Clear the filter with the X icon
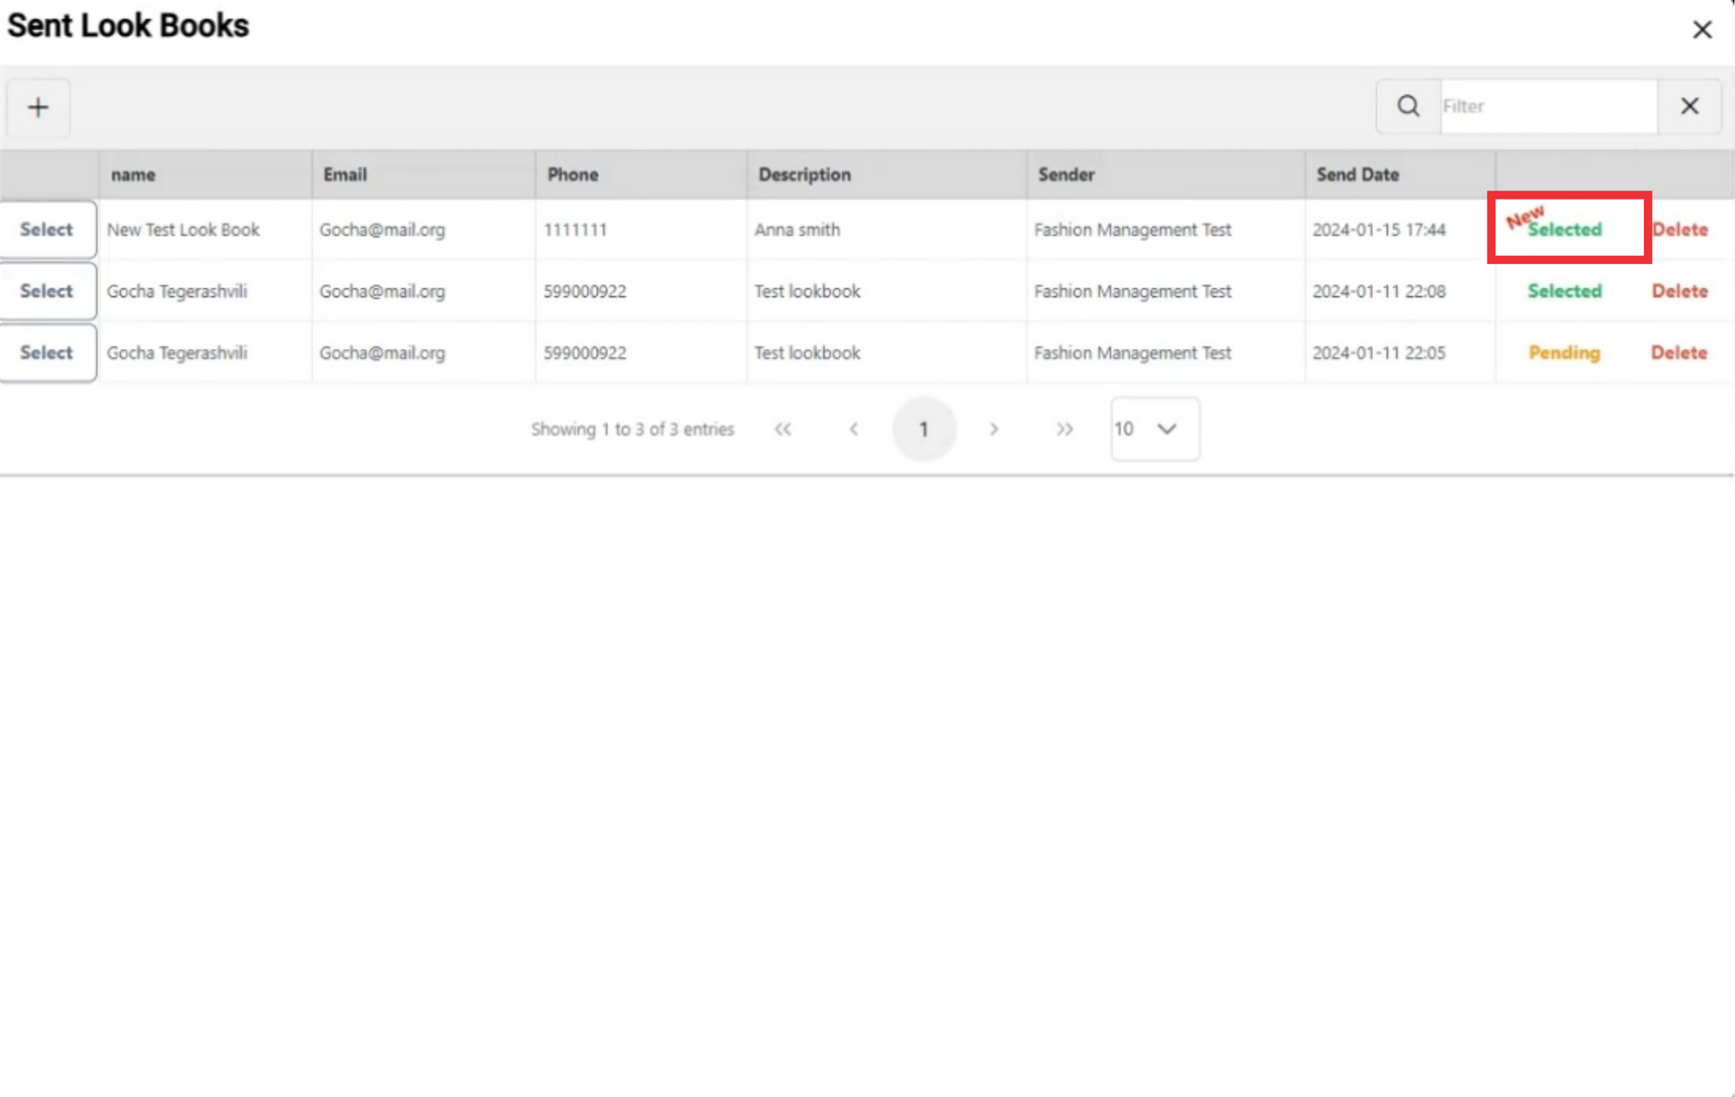The width and height of the screenshot is (1735, 1097). pos(1689,107)
